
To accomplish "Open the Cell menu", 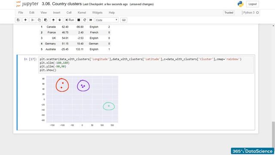I will 69,12.
